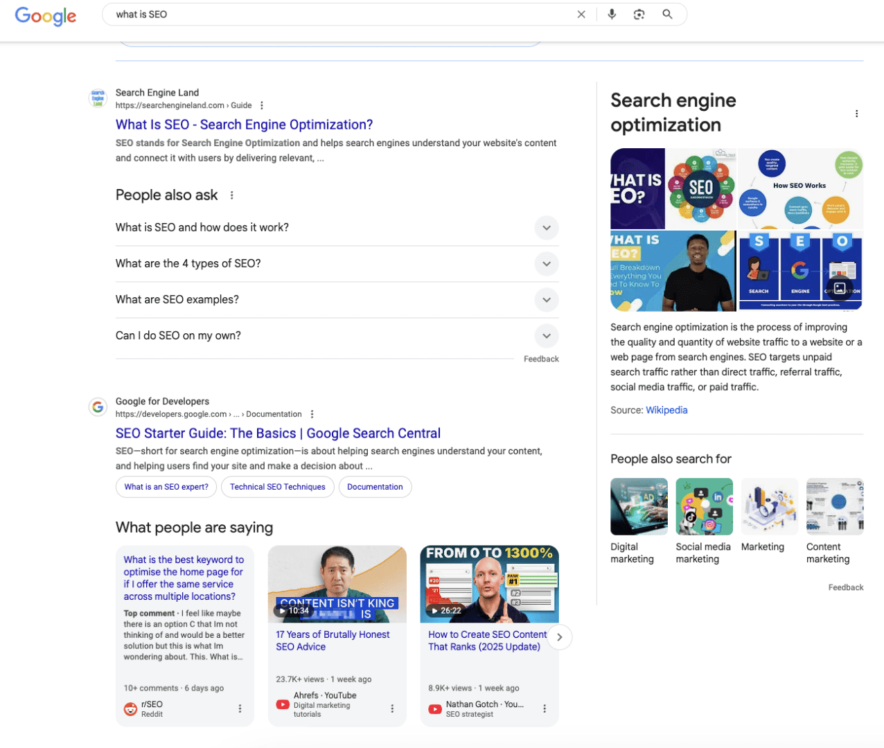Click searchengineland.com URL breadcrumb

click(184, 105)
